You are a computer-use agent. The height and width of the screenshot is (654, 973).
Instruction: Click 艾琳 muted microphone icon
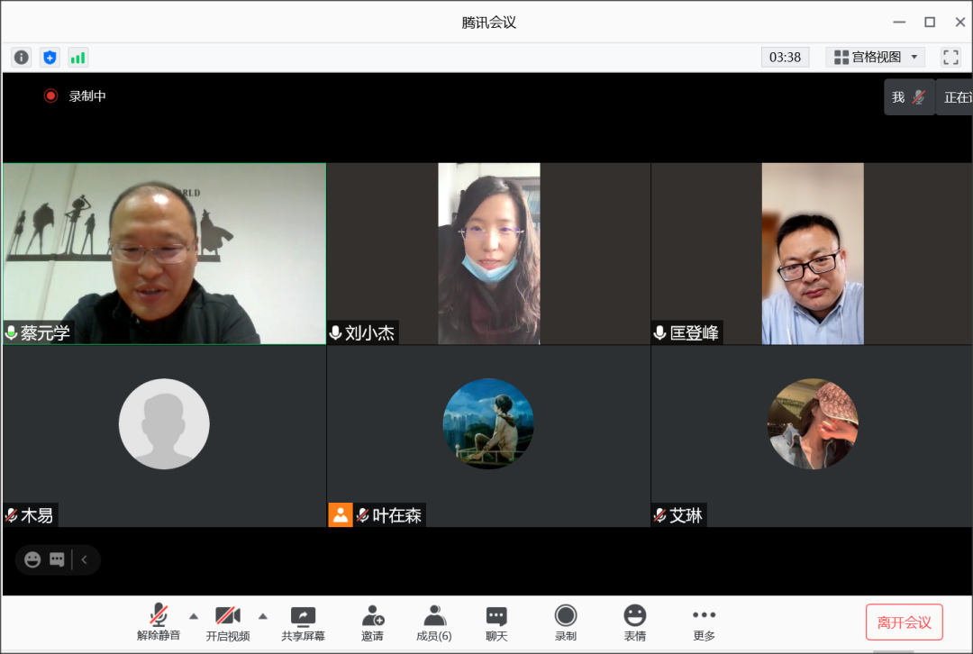(x=660, y=515)
